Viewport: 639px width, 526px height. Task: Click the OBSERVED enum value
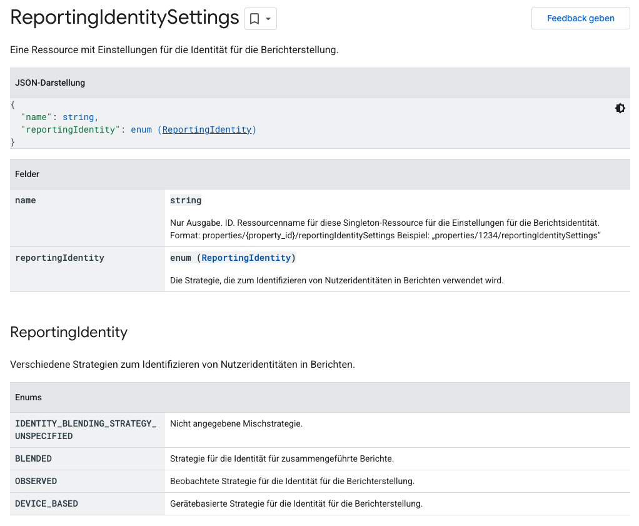(36, 481)
